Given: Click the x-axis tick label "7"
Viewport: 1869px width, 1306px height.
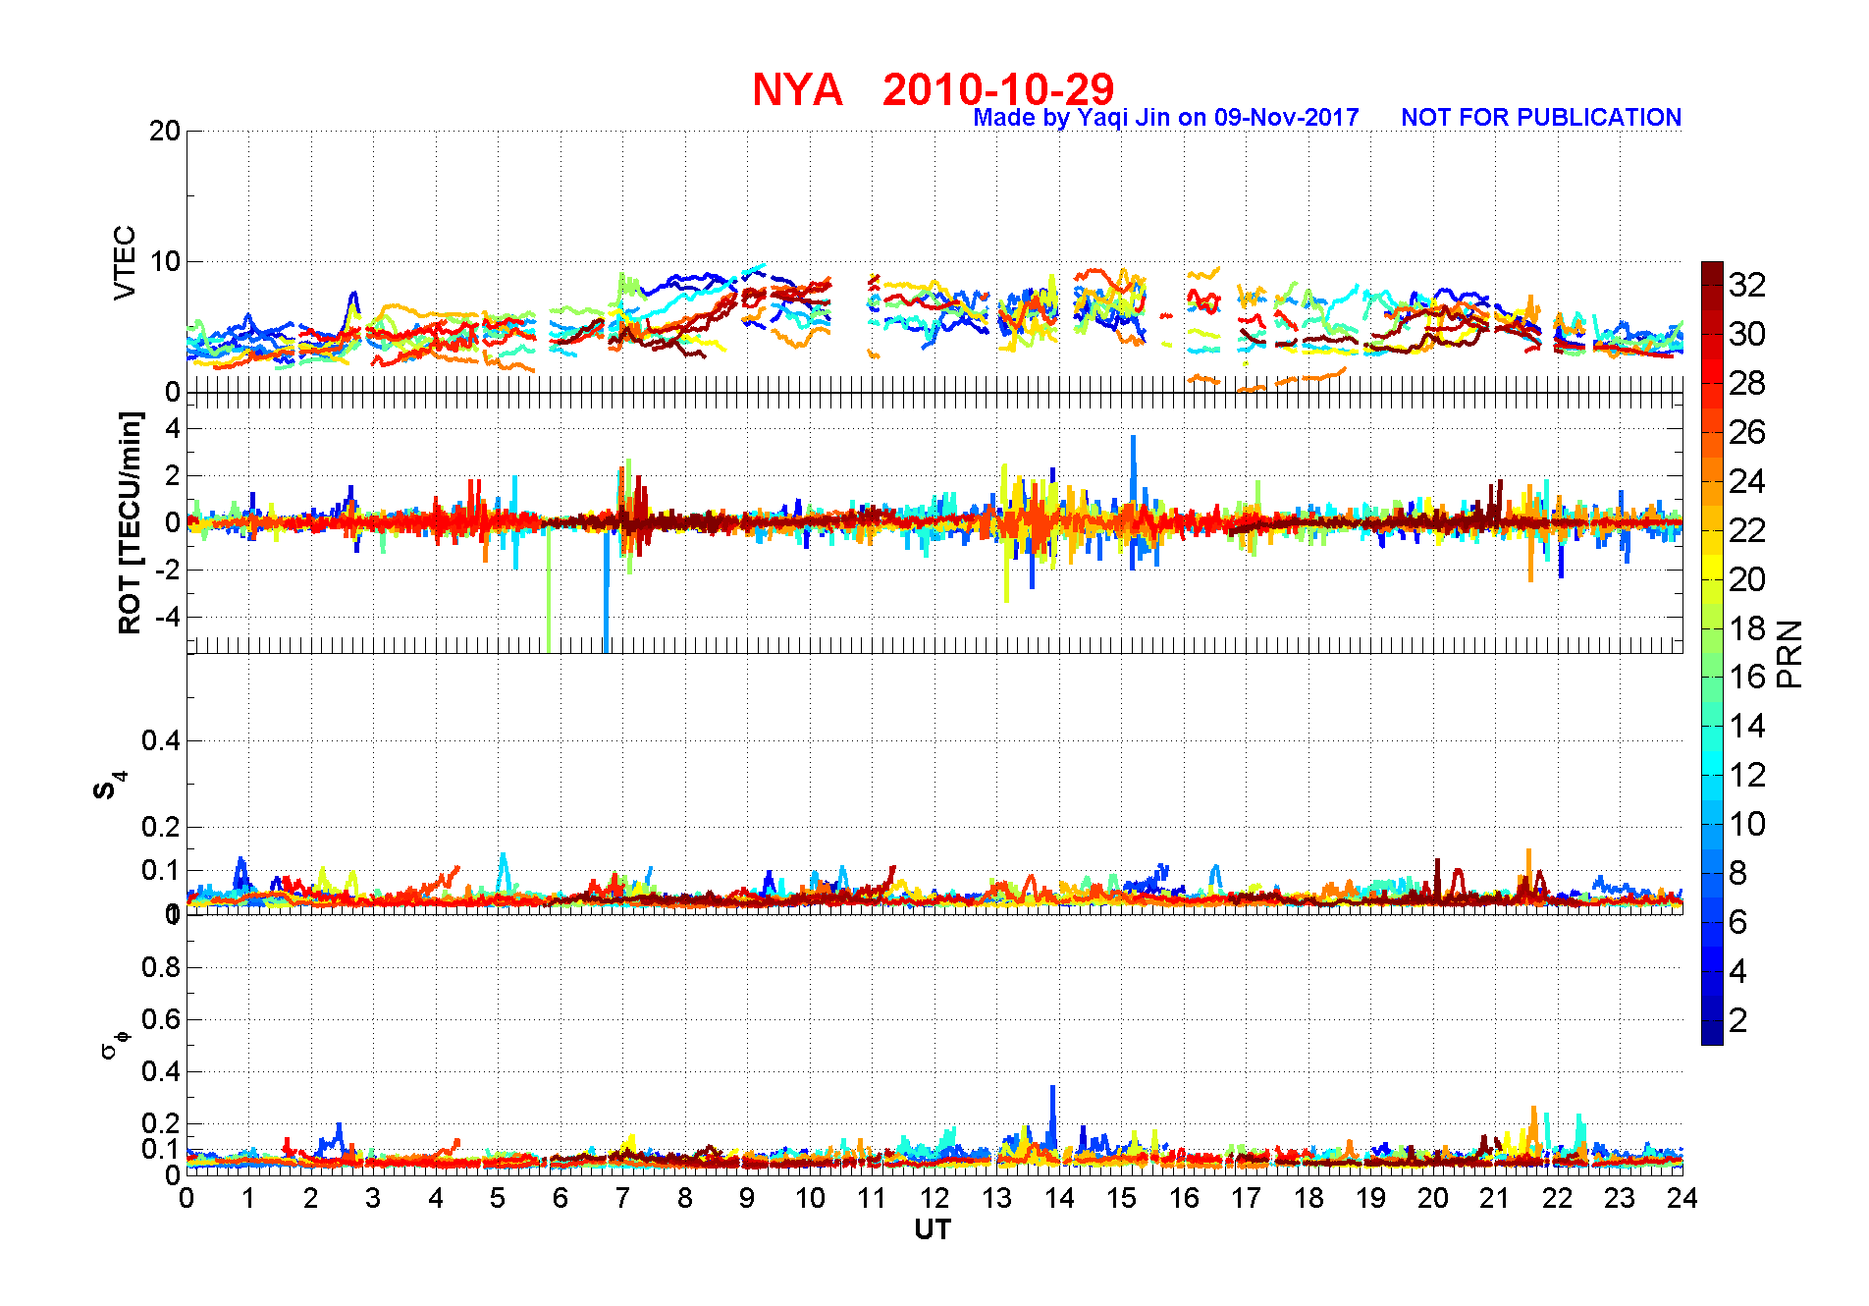Looking at the screenshot, I should [x=622, y=1198].
